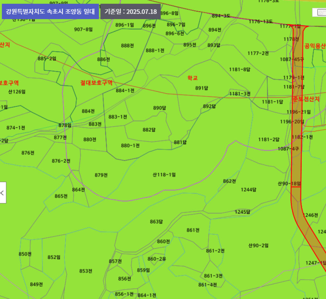This screenshot has width=326, height=299.
Task: Choose parcel 853전
Action: coord(86,271)
